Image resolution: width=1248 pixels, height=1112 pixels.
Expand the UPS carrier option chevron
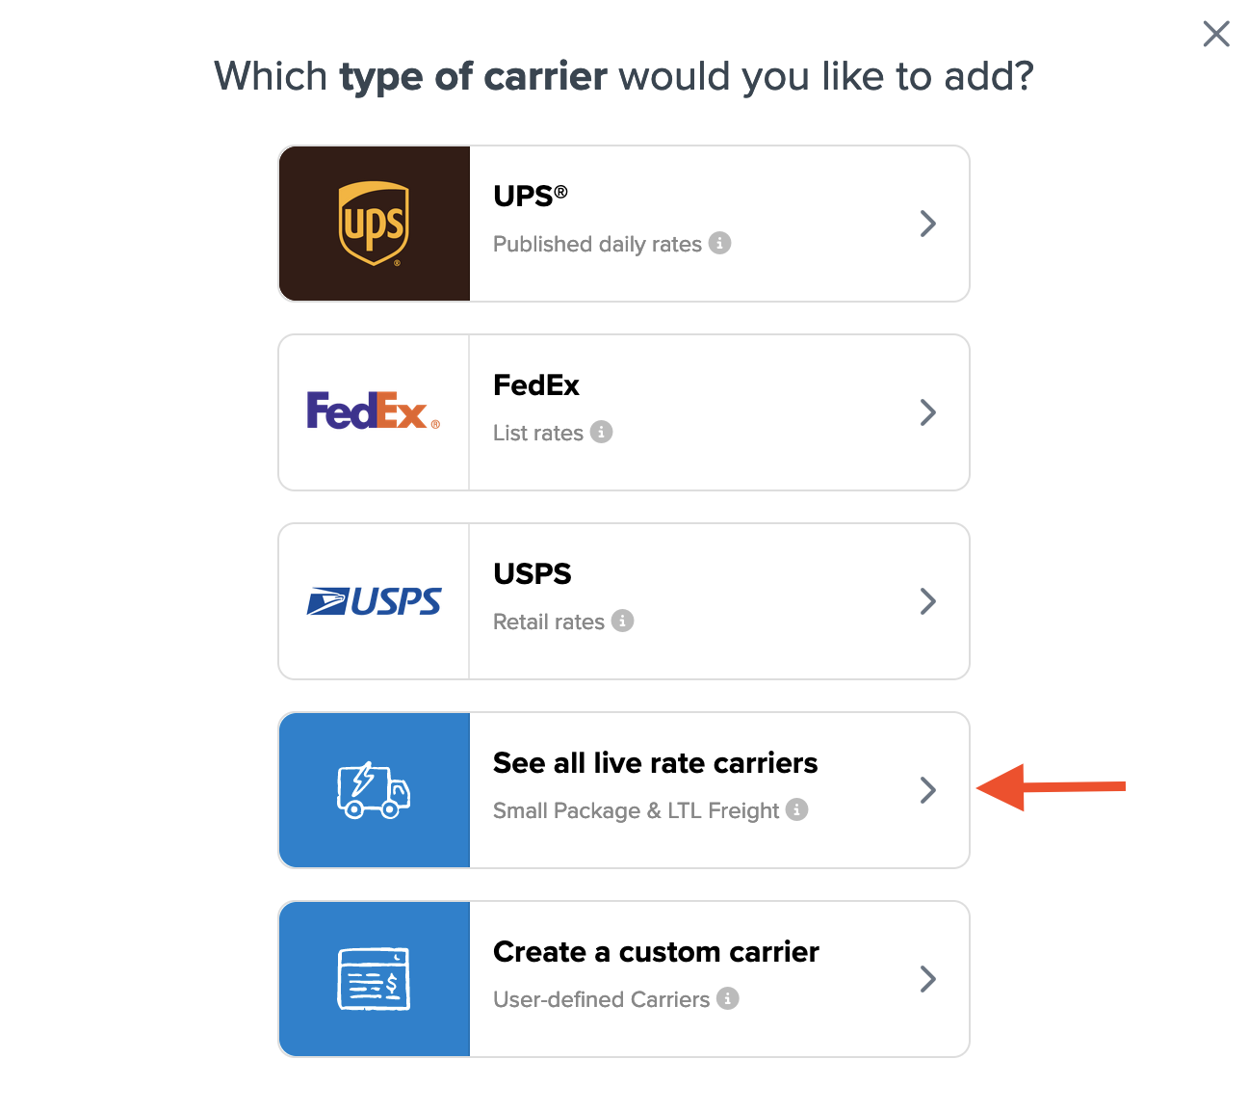tap(927, 224)
